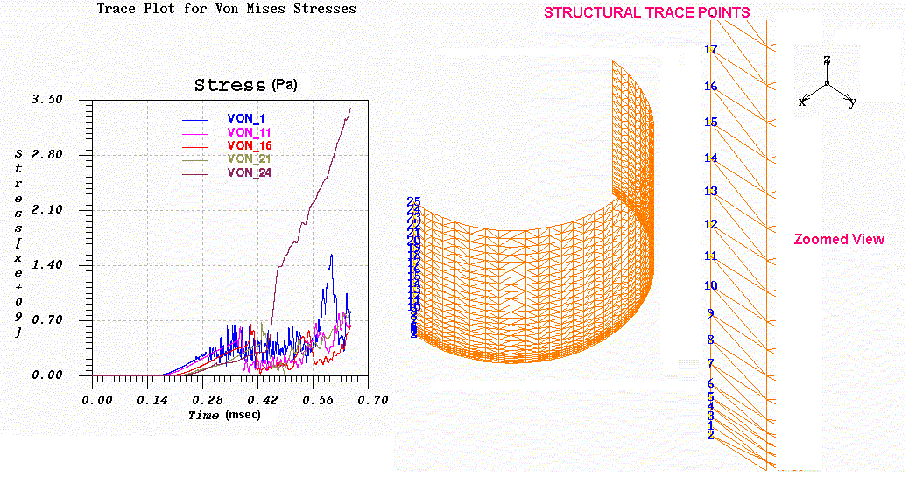Click the peak of the maroon VON_24 curve

pyautogui.click(x=350, y=109)
